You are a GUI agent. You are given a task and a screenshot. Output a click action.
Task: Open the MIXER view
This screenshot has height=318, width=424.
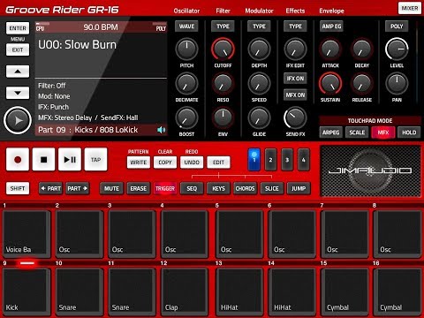[x=410, y=8]
